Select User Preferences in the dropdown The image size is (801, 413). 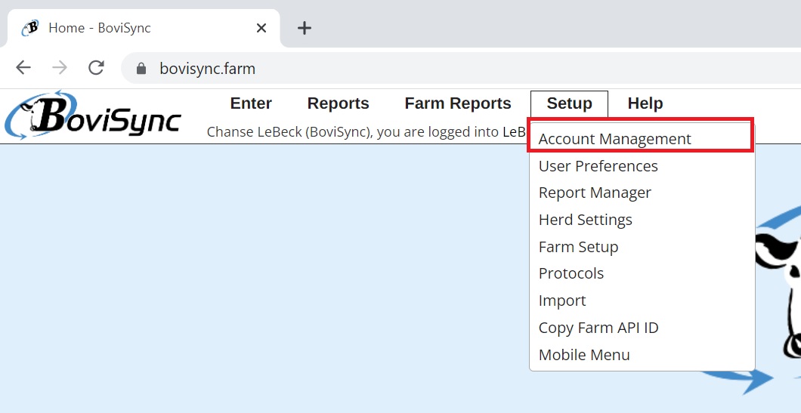(x=641, y=166)
